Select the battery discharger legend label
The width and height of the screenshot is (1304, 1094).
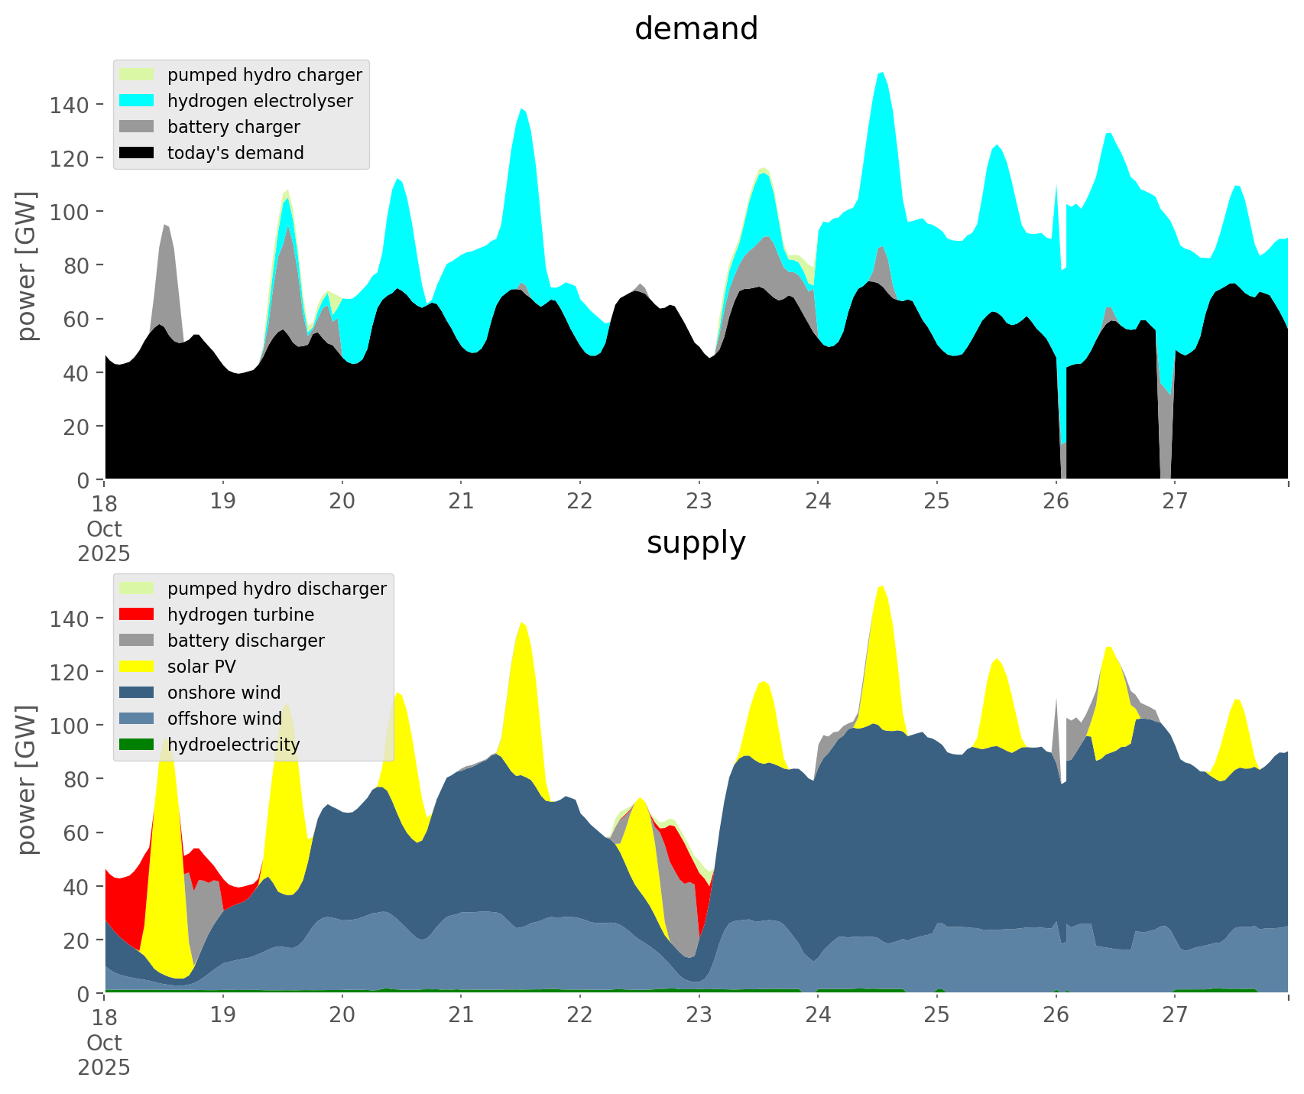[x=245, y=641]
